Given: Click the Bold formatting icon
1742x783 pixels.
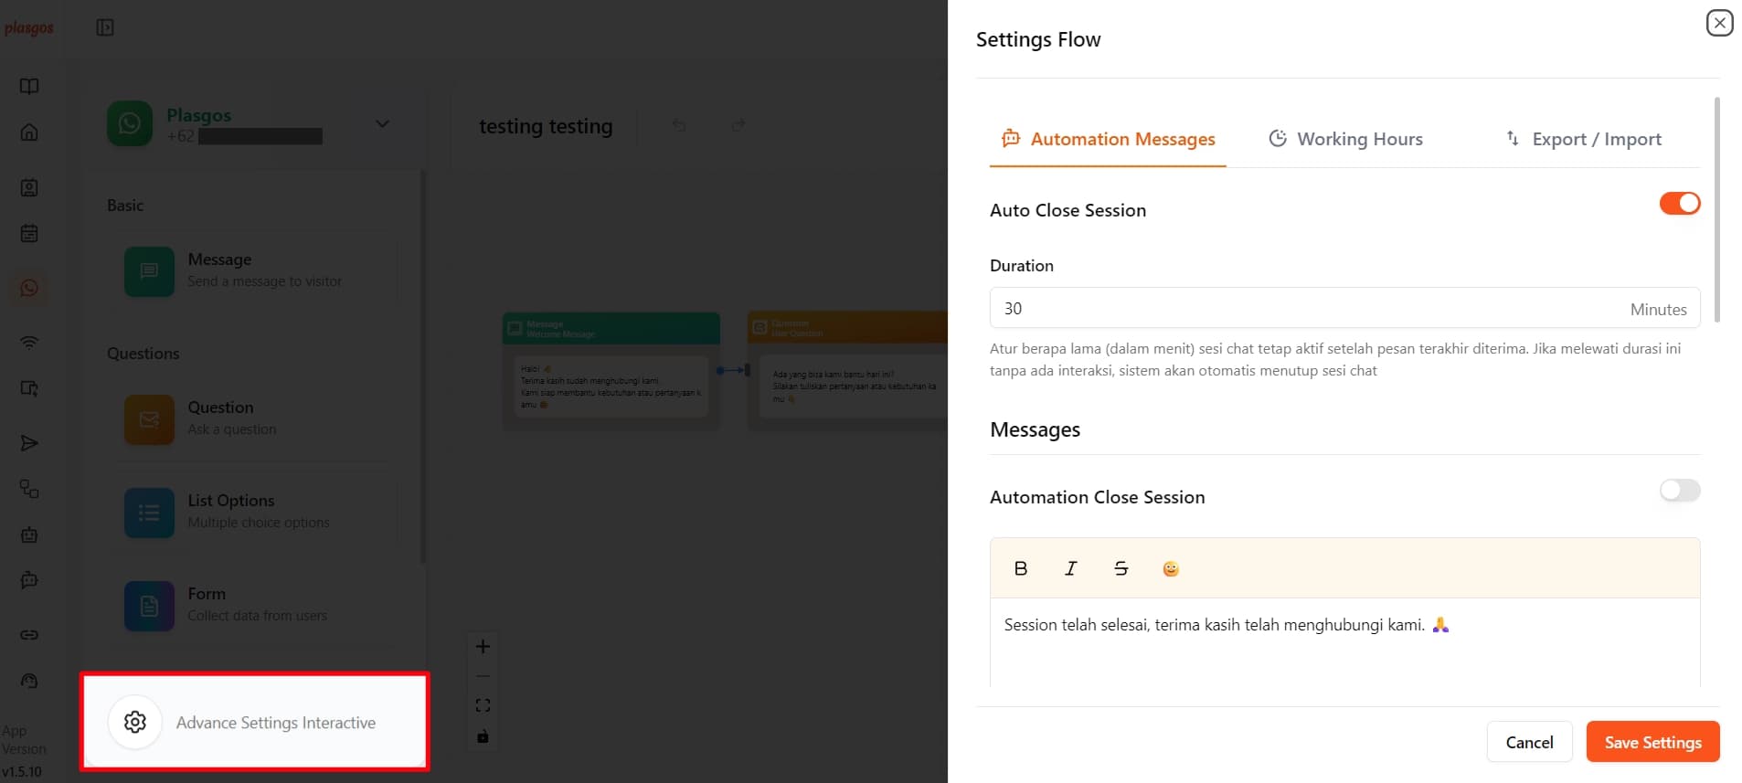Looking at the screenshot, I should [1021, 568].
